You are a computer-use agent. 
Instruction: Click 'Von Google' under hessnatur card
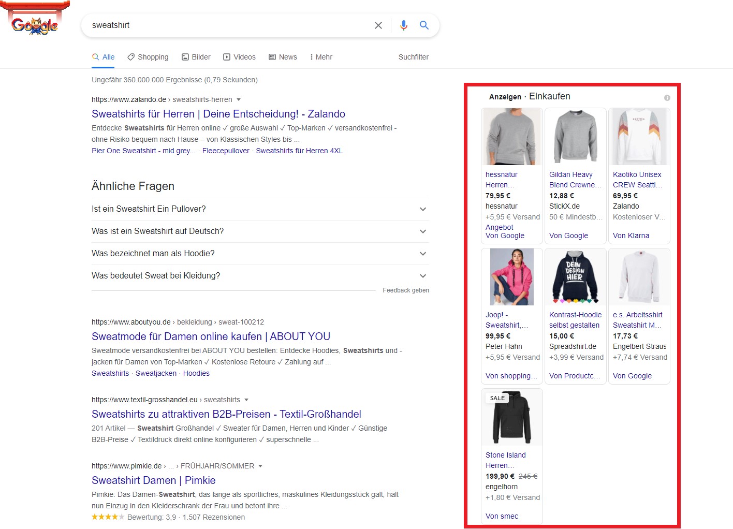click(505, 236)
